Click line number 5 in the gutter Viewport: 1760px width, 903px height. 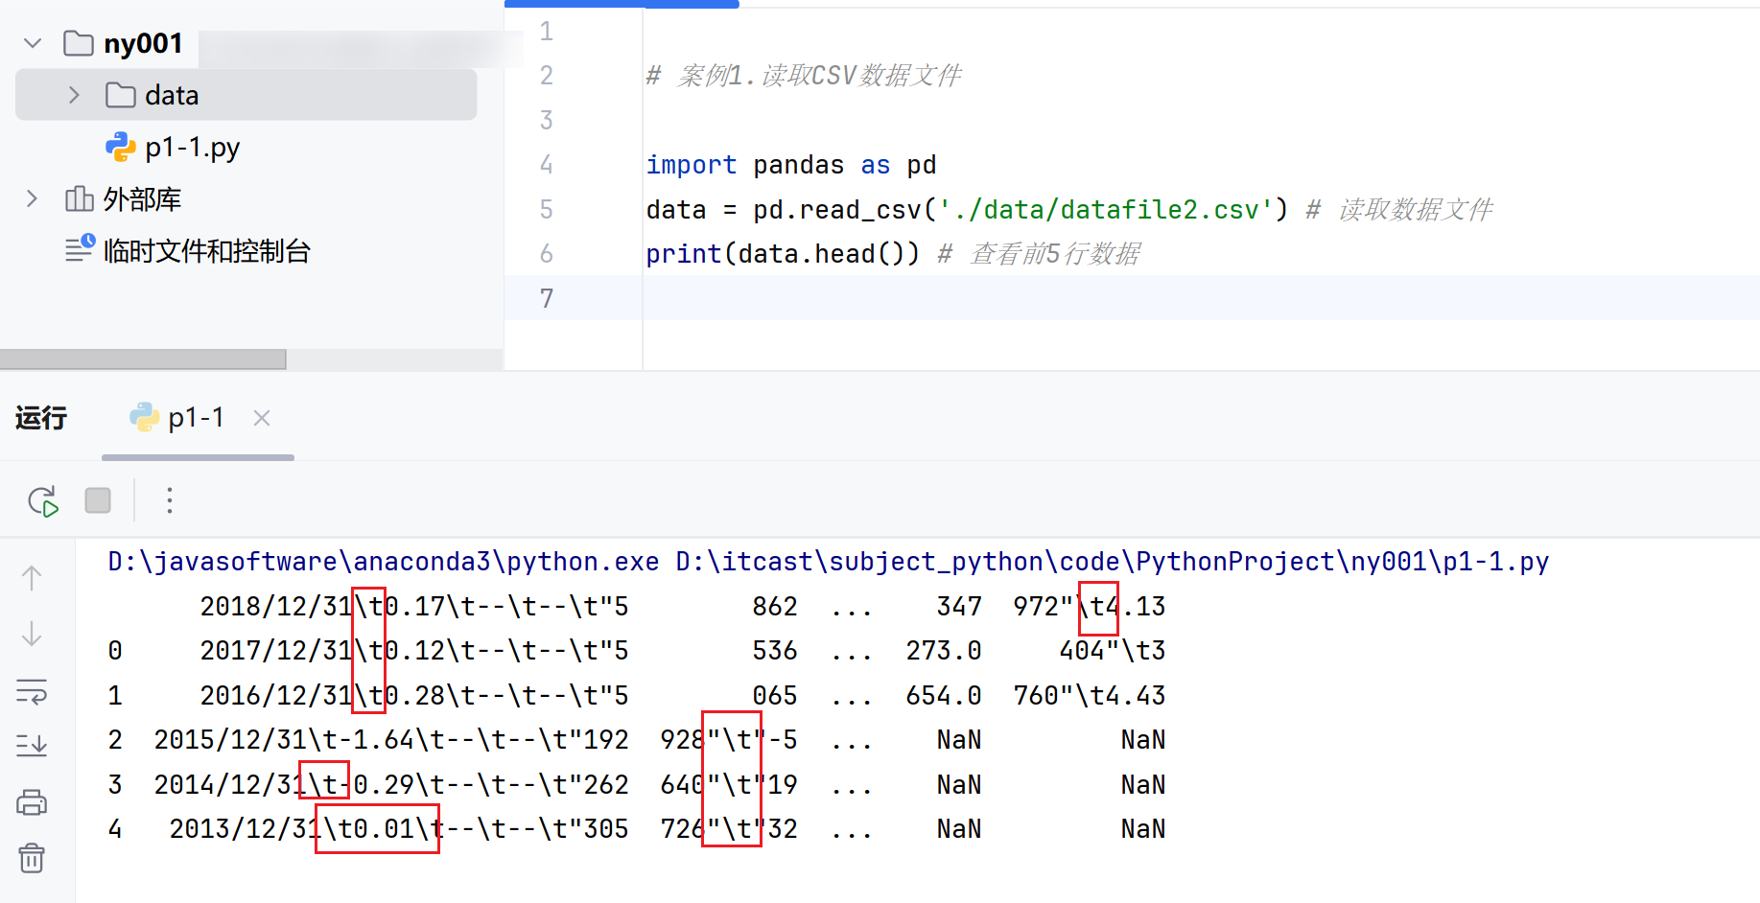click(546, 209)
